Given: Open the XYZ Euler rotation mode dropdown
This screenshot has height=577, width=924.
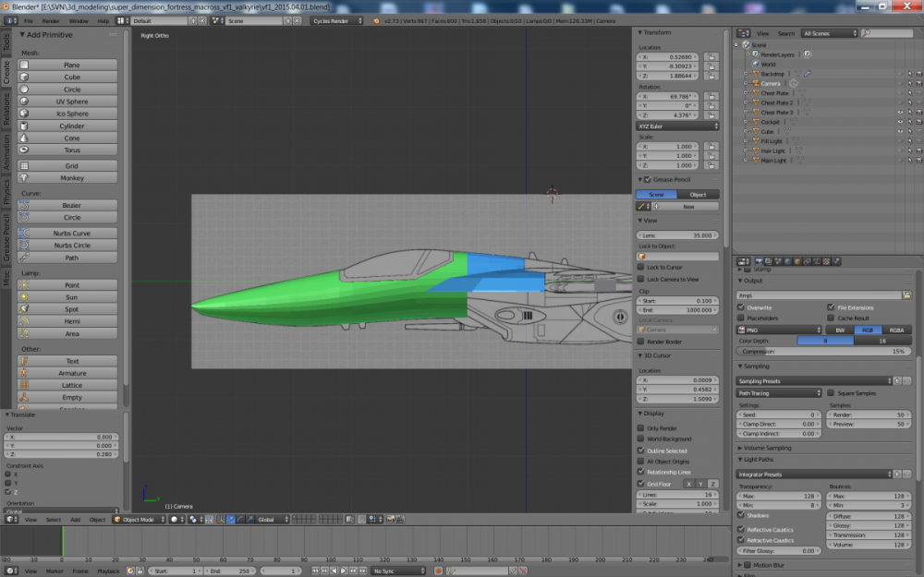Looking at the screenshot, I should click(x=677, y=126).
